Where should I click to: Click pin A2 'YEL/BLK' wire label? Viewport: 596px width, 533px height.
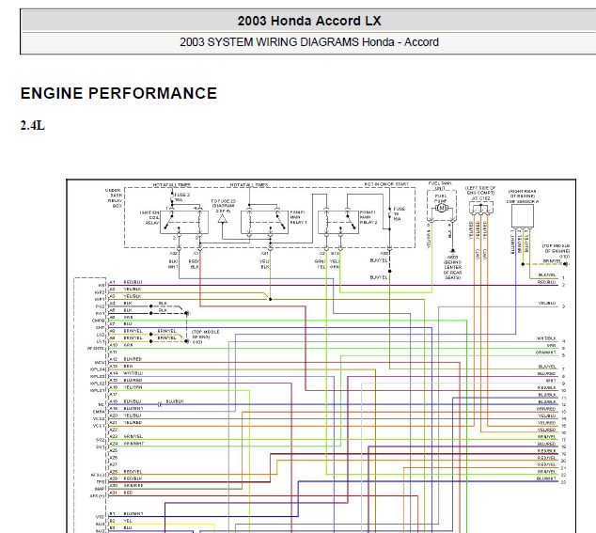coord(132,289)
